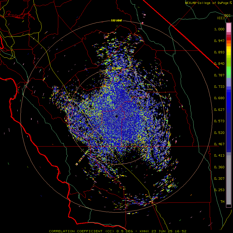Click the 50 NMI range ring label
This screenshot has height=233, width=233.
[x=116, y=69]
